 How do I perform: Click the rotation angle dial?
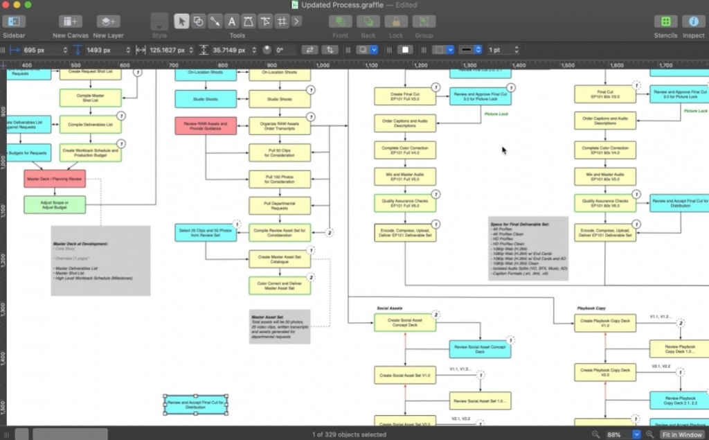point(267,50)
